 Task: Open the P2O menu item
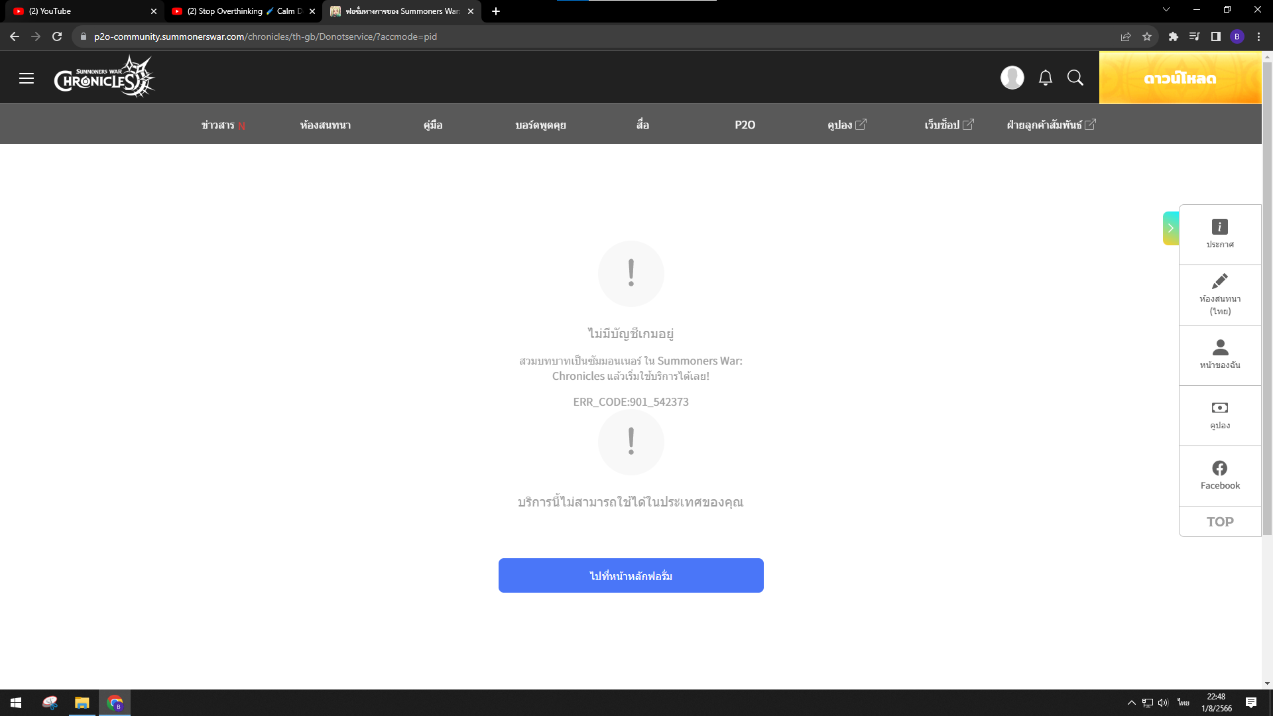(745, 125)
